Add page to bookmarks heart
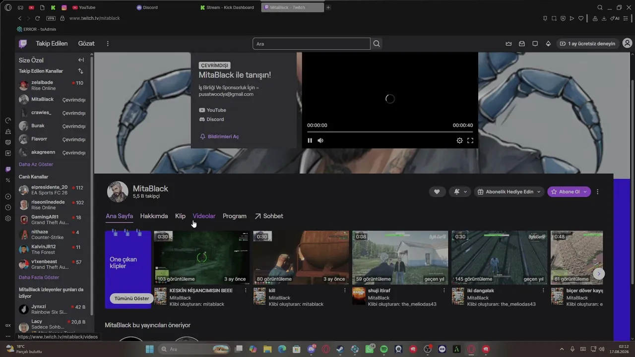 click(580, 18)
